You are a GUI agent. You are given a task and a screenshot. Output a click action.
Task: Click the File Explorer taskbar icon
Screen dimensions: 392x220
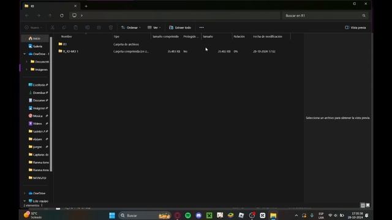pos(273,215)
